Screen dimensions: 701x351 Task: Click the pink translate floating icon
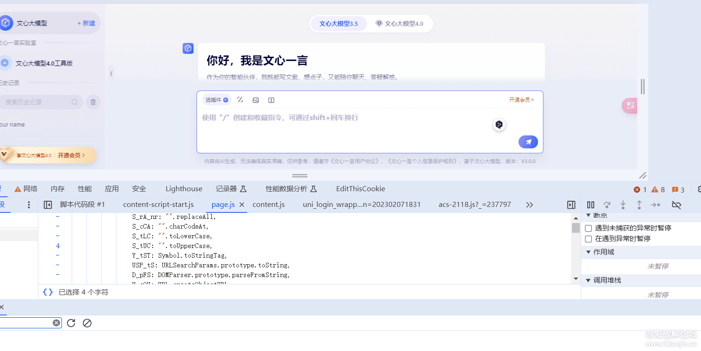tap(629, 106)
